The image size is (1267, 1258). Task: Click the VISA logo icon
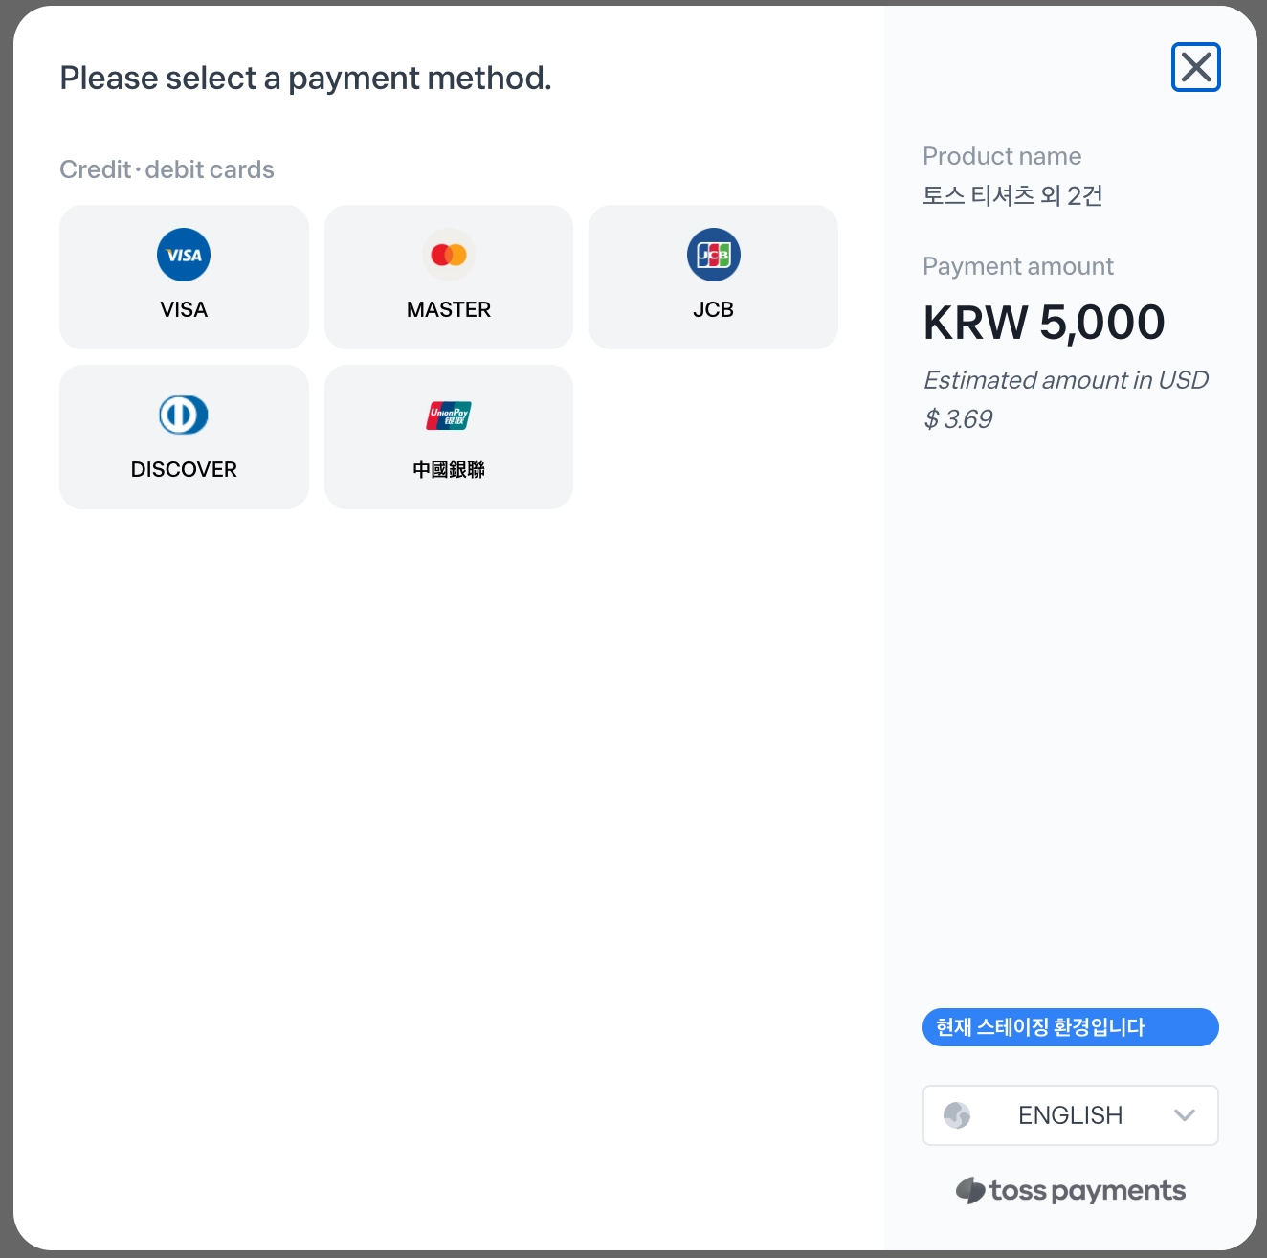tap(184, 255)
